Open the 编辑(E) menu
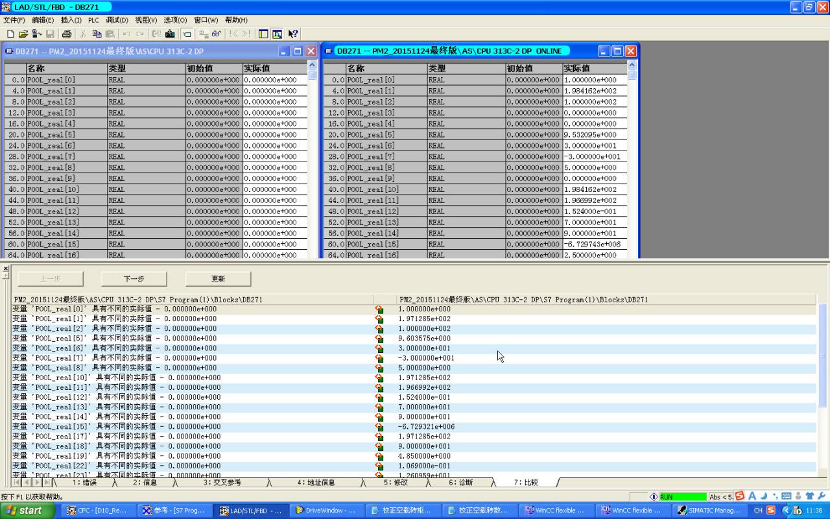The image size is (830, 519). pyautogui.click(x=43, y=20)
